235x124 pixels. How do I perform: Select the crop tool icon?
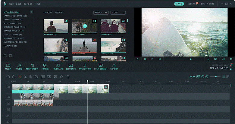tap(55, 77)
